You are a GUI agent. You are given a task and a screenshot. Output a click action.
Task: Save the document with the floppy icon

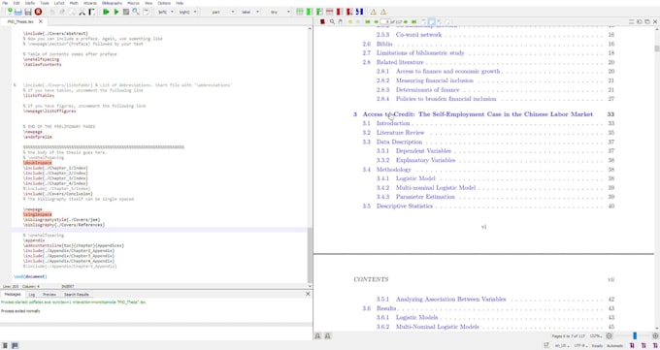click(x=28, y=12)
